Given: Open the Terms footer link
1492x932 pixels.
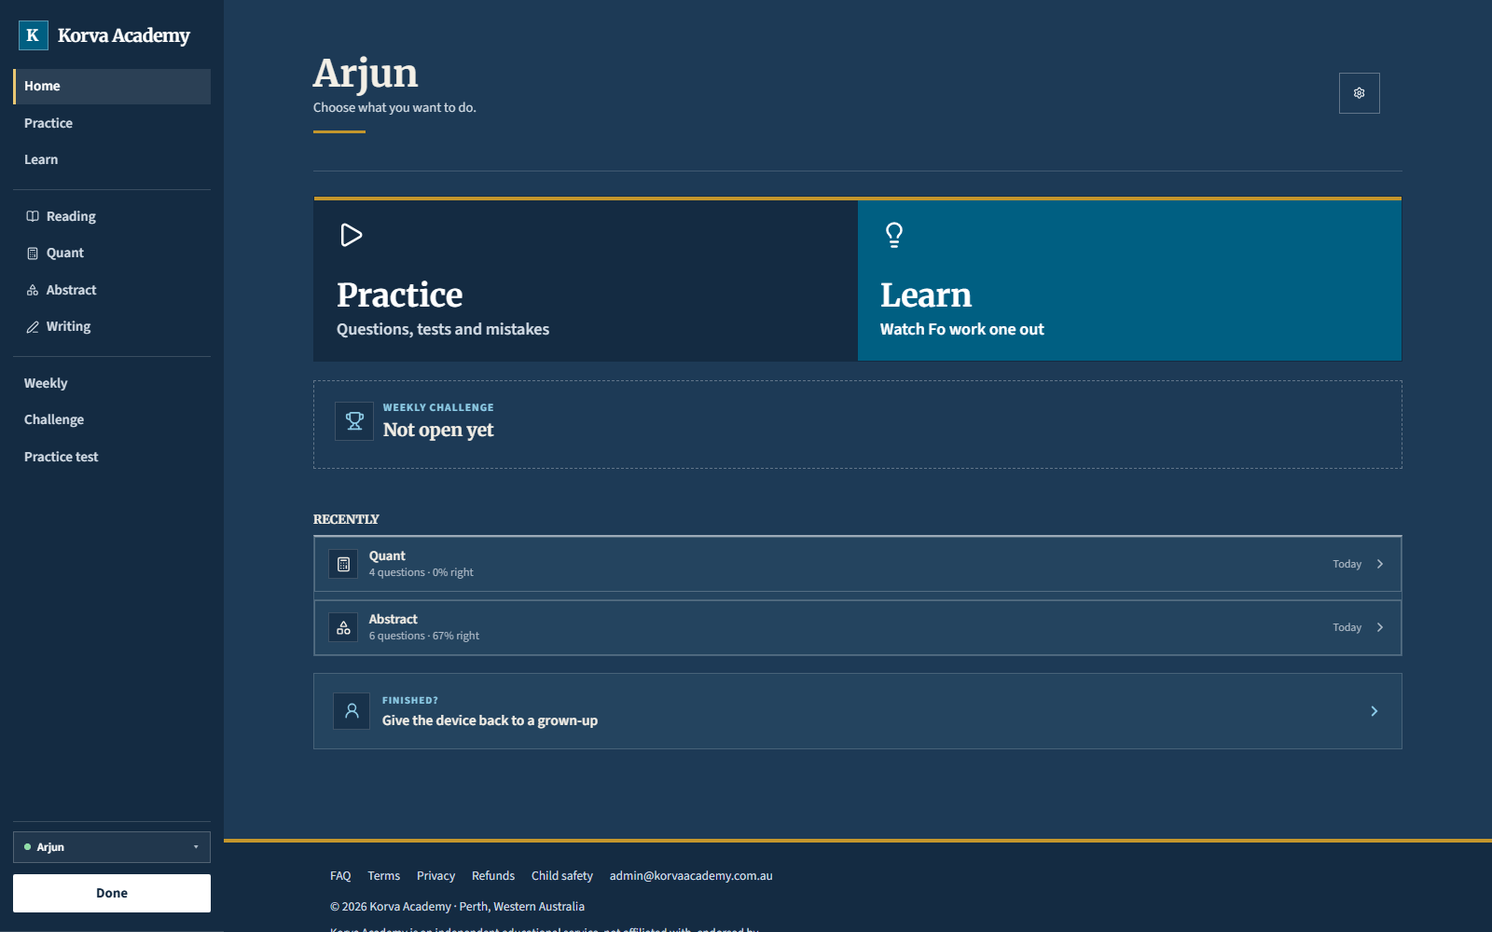Looking at the screenshot, I should pos(383,876).
